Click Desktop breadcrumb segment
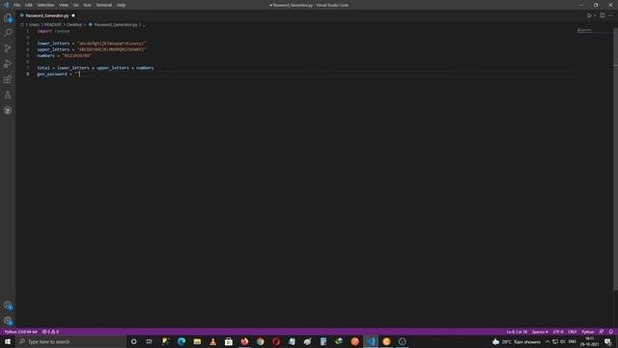The width and height of the screenshot is (618, 348). [74, 24]
